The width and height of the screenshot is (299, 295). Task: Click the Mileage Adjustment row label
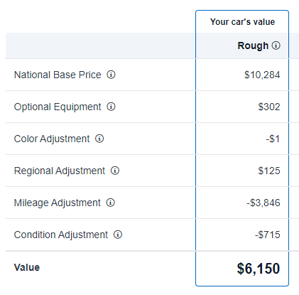[x=58, y=203]
